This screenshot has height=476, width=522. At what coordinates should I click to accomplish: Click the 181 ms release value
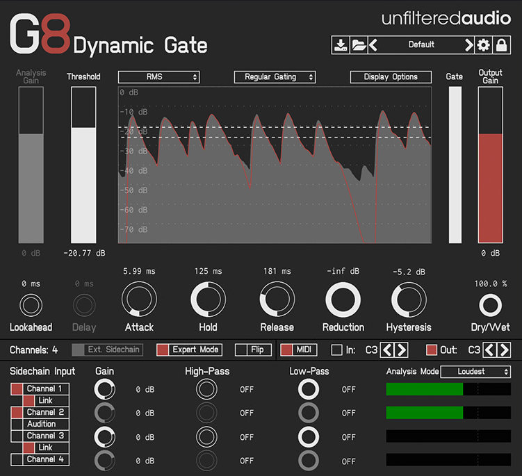(x=277, y=271)
